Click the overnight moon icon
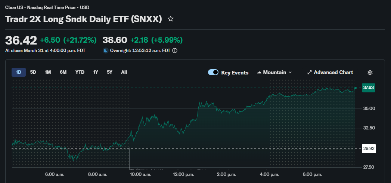Viewport: 391px width, 183px height. [106, 51]
